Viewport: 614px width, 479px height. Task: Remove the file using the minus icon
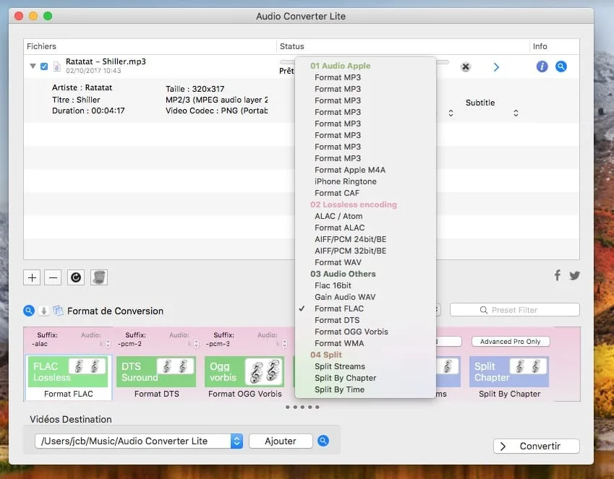[x=53, y=277]
